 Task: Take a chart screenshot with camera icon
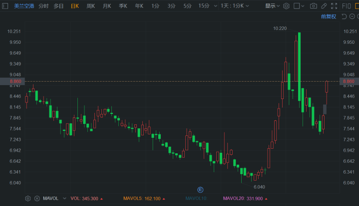point(313,6)
